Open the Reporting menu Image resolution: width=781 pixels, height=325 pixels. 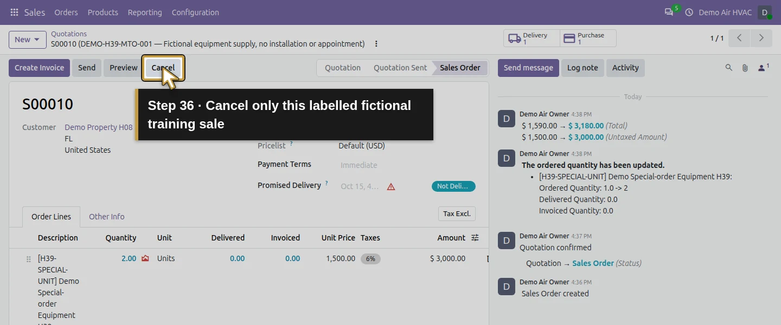click(145, 12)
